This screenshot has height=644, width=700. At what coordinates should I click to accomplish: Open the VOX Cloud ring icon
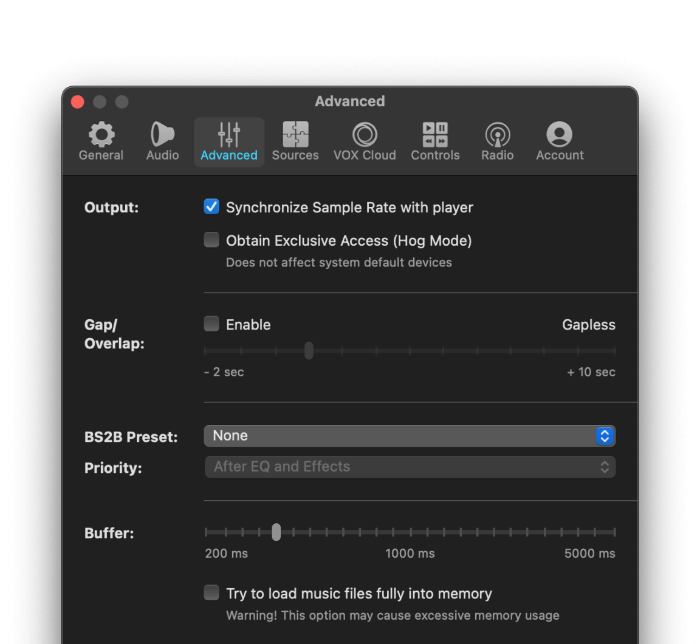click(x=365, y=134)
